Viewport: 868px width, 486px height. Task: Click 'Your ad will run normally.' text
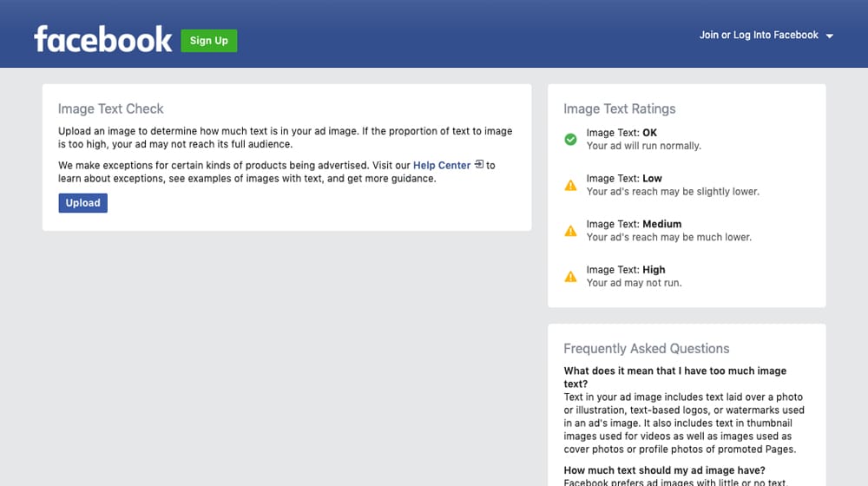pyautogui.click(x=644, y=146)
